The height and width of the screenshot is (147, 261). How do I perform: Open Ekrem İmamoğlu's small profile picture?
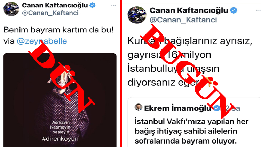coord(138,107)
